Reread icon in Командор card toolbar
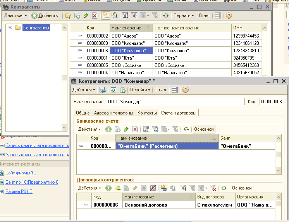 click(114, 90)
